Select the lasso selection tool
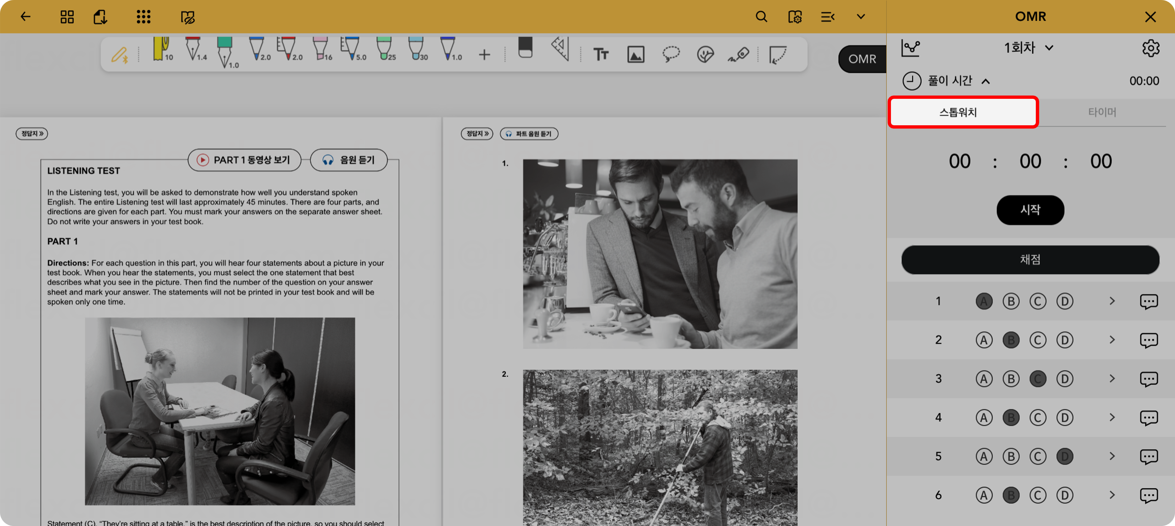Viewport: 1175px width, 526px height. tap(671, 54)
